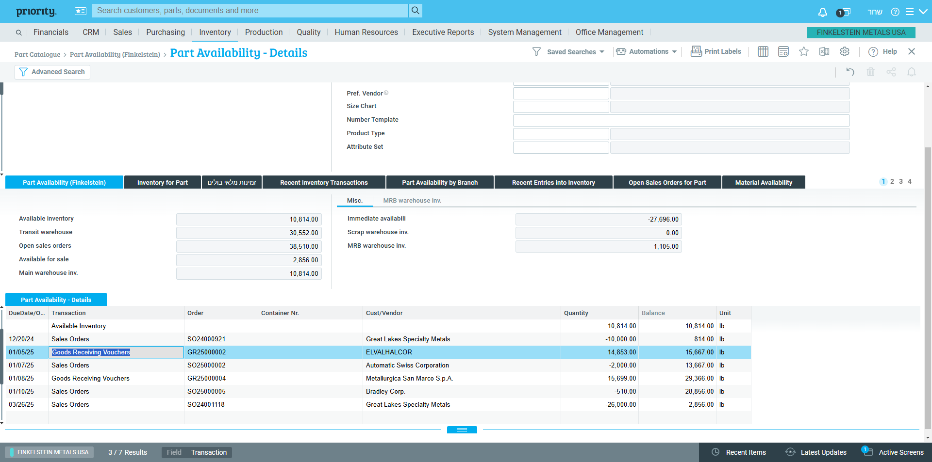Click the global search input box
Image resolution: width=932 pixels, height=462 pixels.
tap(250, 11)
